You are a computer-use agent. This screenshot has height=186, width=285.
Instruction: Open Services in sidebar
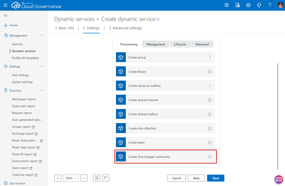click(x=17, y=44)
